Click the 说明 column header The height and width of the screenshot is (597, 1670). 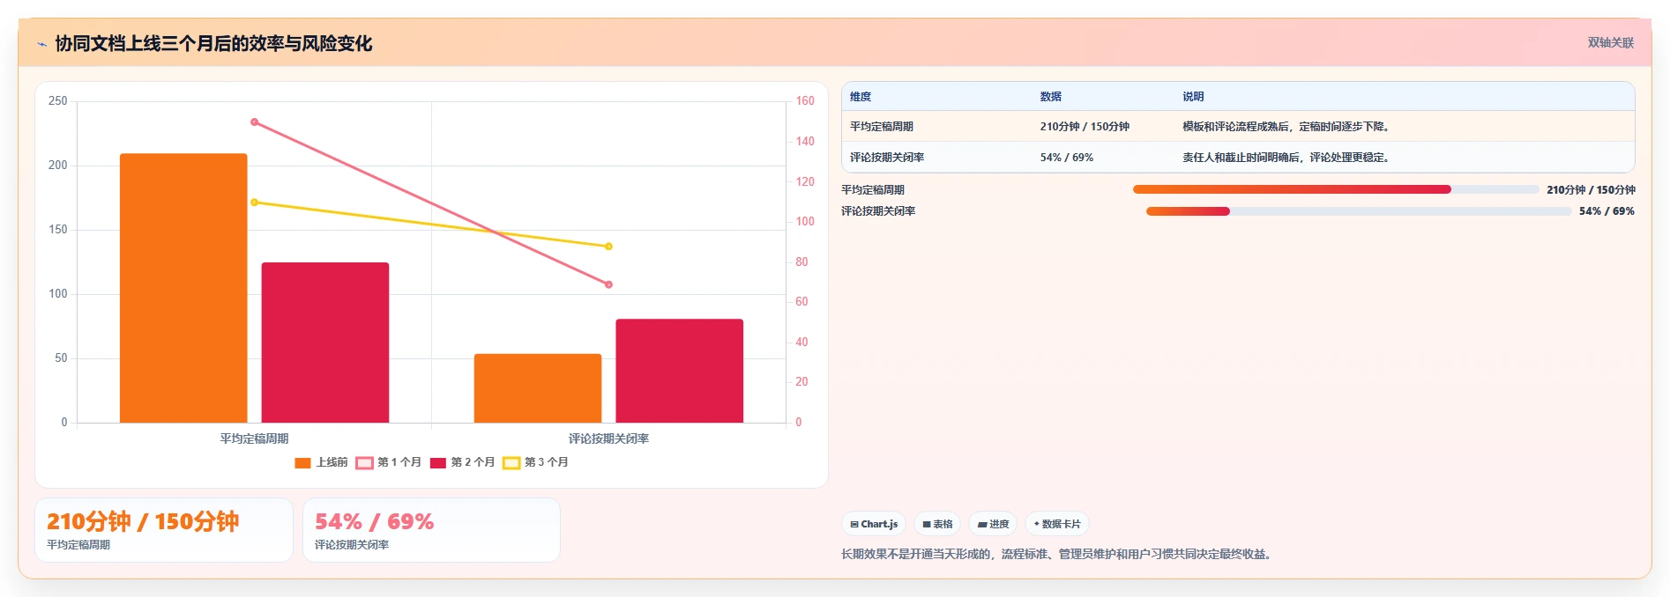1193,97
